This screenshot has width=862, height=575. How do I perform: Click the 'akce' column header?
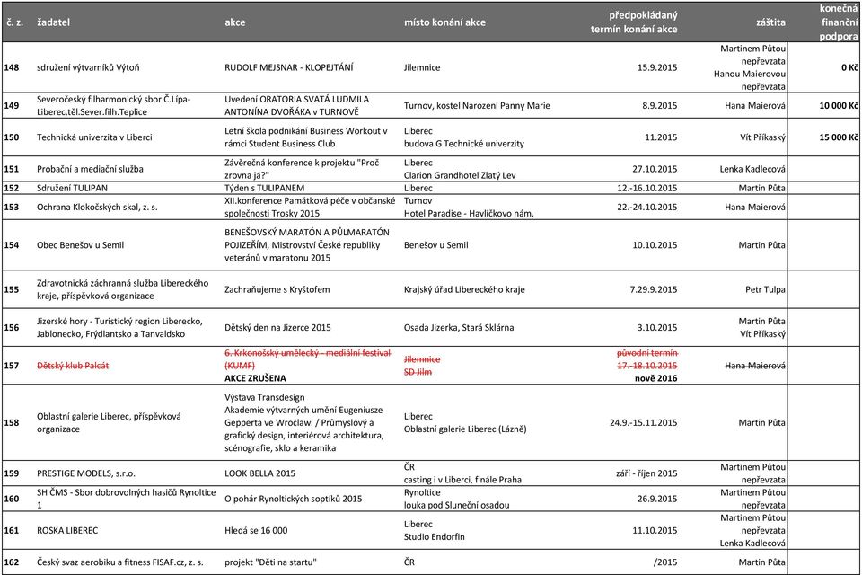pos(234,22)
